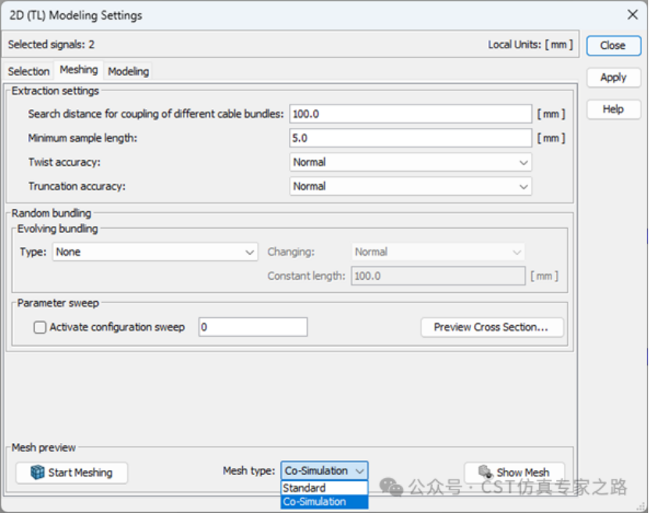Viewport: 649px width, 513px height.
Task: Close the dialog with the X icon
Action: [633, 15]
